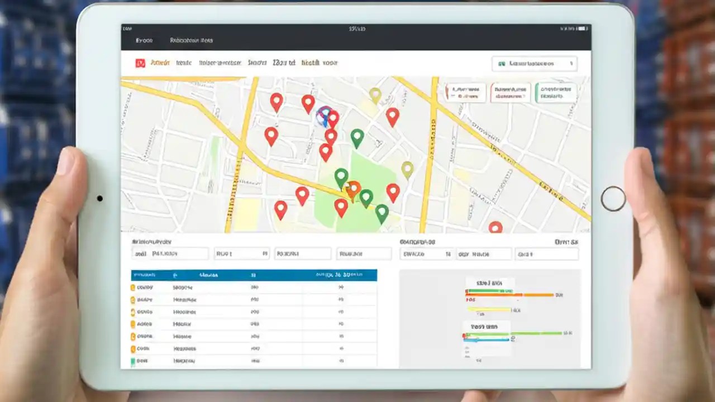This screenshot has height=402, width=715.
Task: Select the first menu item in the black header bar
Action: point(144,40)
